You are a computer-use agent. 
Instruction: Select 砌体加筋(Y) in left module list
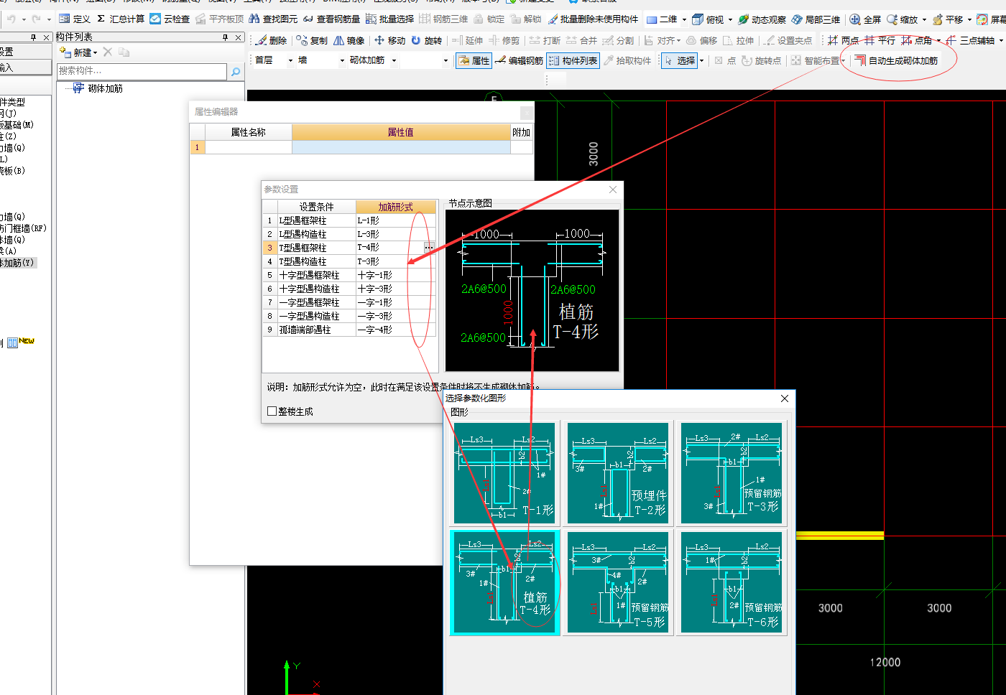17,263
